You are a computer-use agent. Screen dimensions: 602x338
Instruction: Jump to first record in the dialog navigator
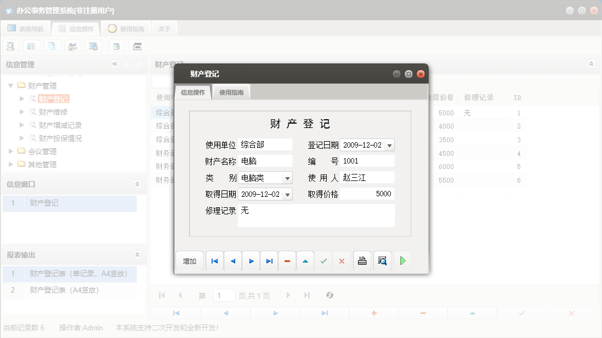click(214, 261)
